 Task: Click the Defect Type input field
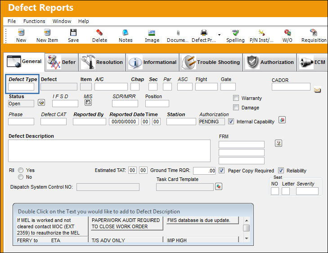pyautogui.click(x=21, y=86)
